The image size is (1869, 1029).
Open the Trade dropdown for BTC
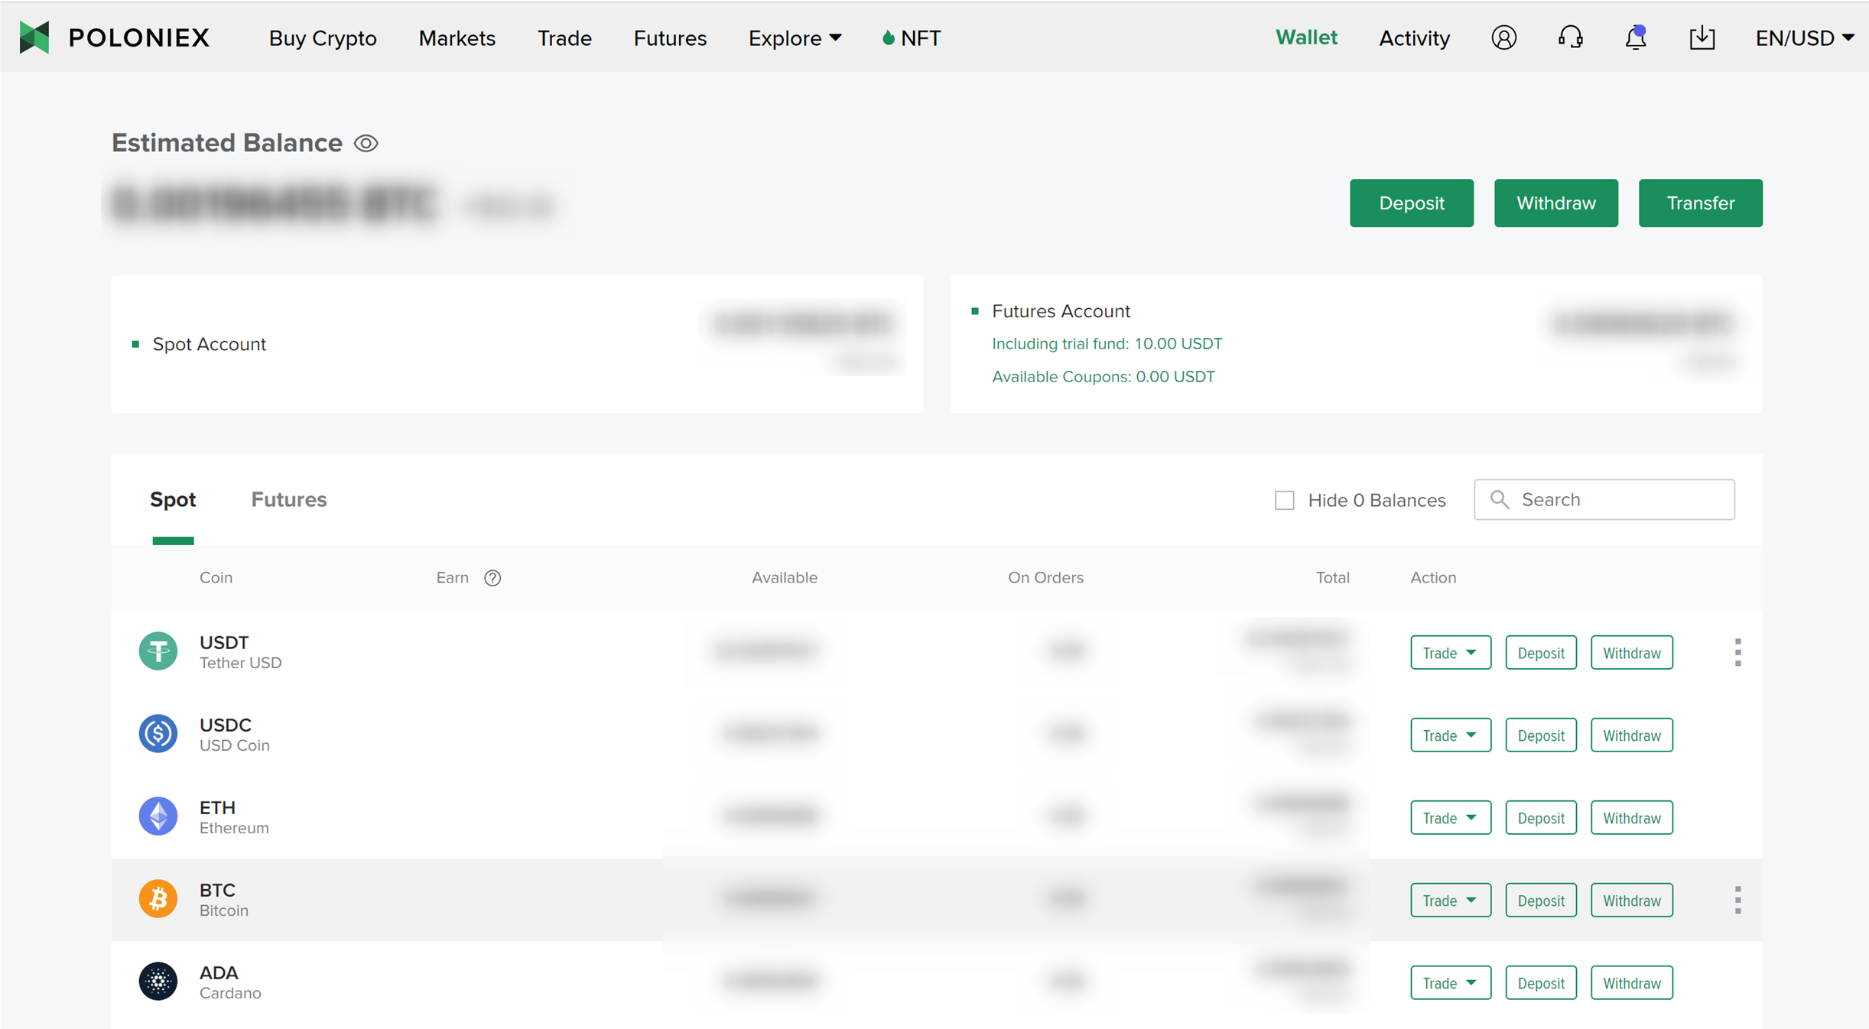tap(1451, 900)
